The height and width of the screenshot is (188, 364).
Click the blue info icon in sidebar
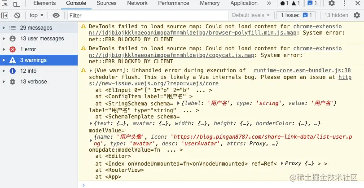13,71
